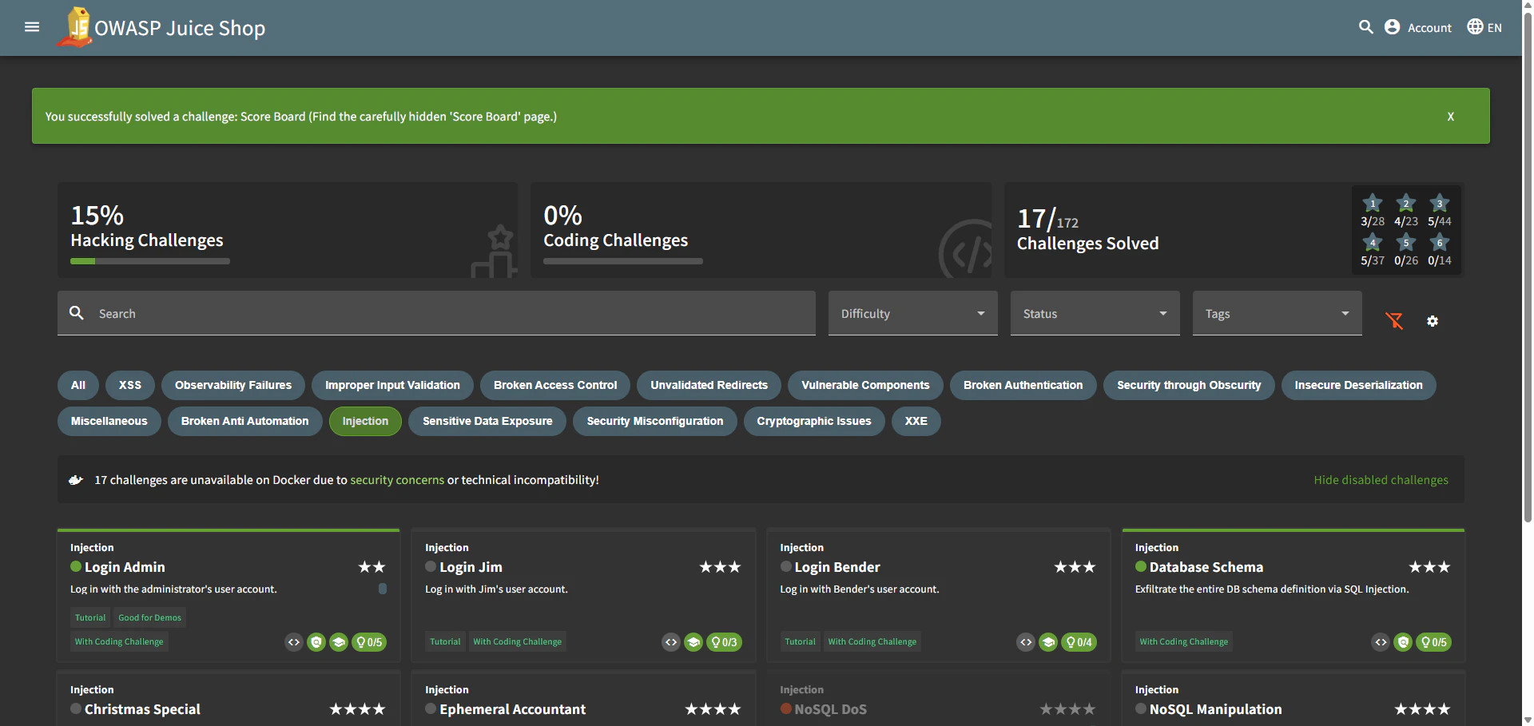This screenshot has height=726, width=1534.
Task: Open Database Schema mitigation shield icon
Action: pos(1403,642)
